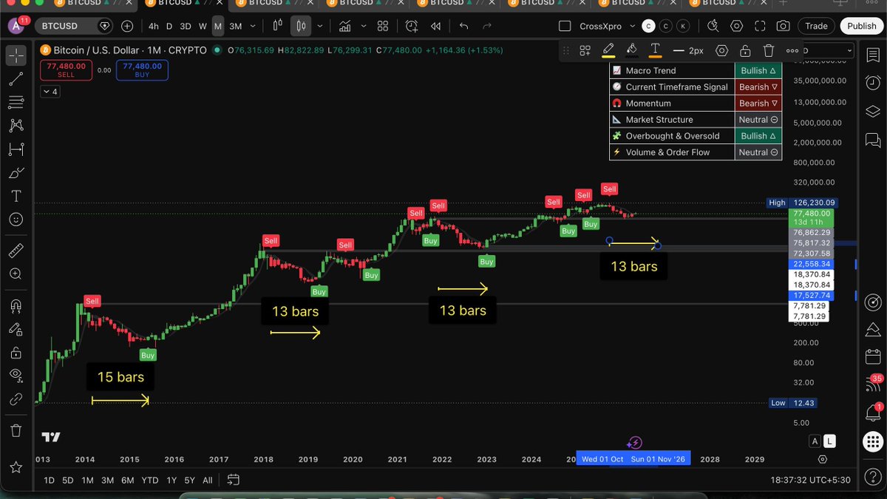Viewport: 887px width, 499px height.
Task: Toggle magnet mode
Action: coord(16,305)
